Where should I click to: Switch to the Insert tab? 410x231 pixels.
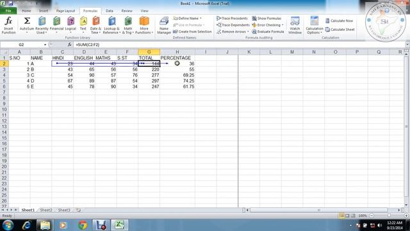[44, 11]
